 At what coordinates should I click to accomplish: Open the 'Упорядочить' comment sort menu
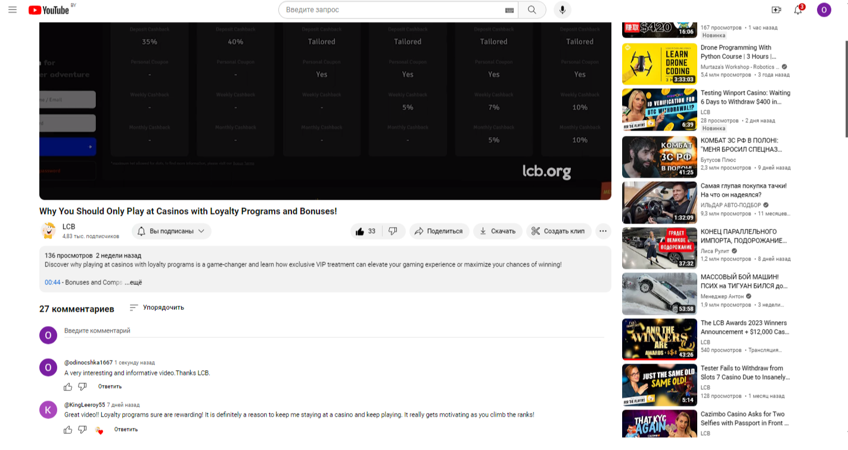tap(157, 308)
